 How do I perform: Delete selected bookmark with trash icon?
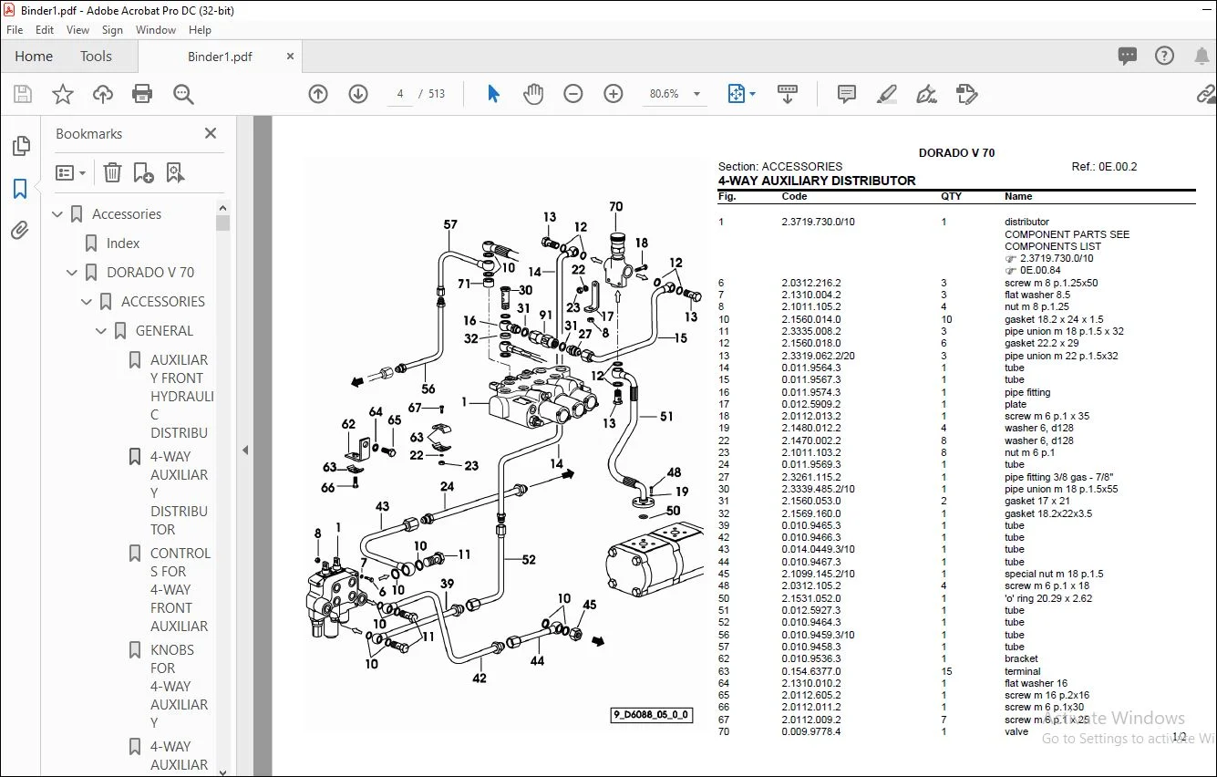pyautogui.click(x=112, y=172)
